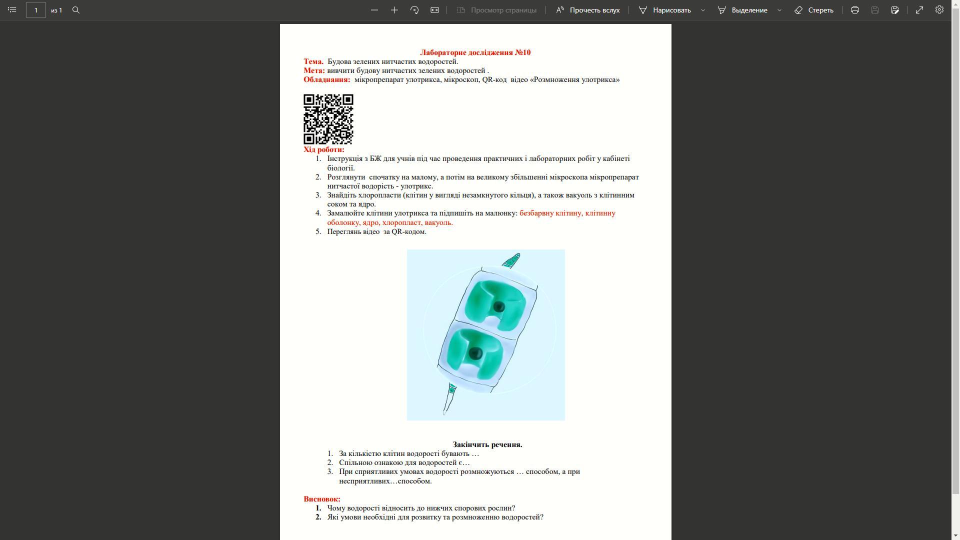Zoom out with the minus icon
This screenshot has height=540, width=960.
[x=374, y=10]
